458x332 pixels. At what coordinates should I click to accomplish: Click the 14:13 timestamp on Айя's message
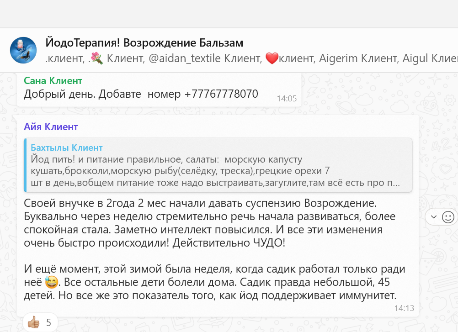[x=404, y=308]
